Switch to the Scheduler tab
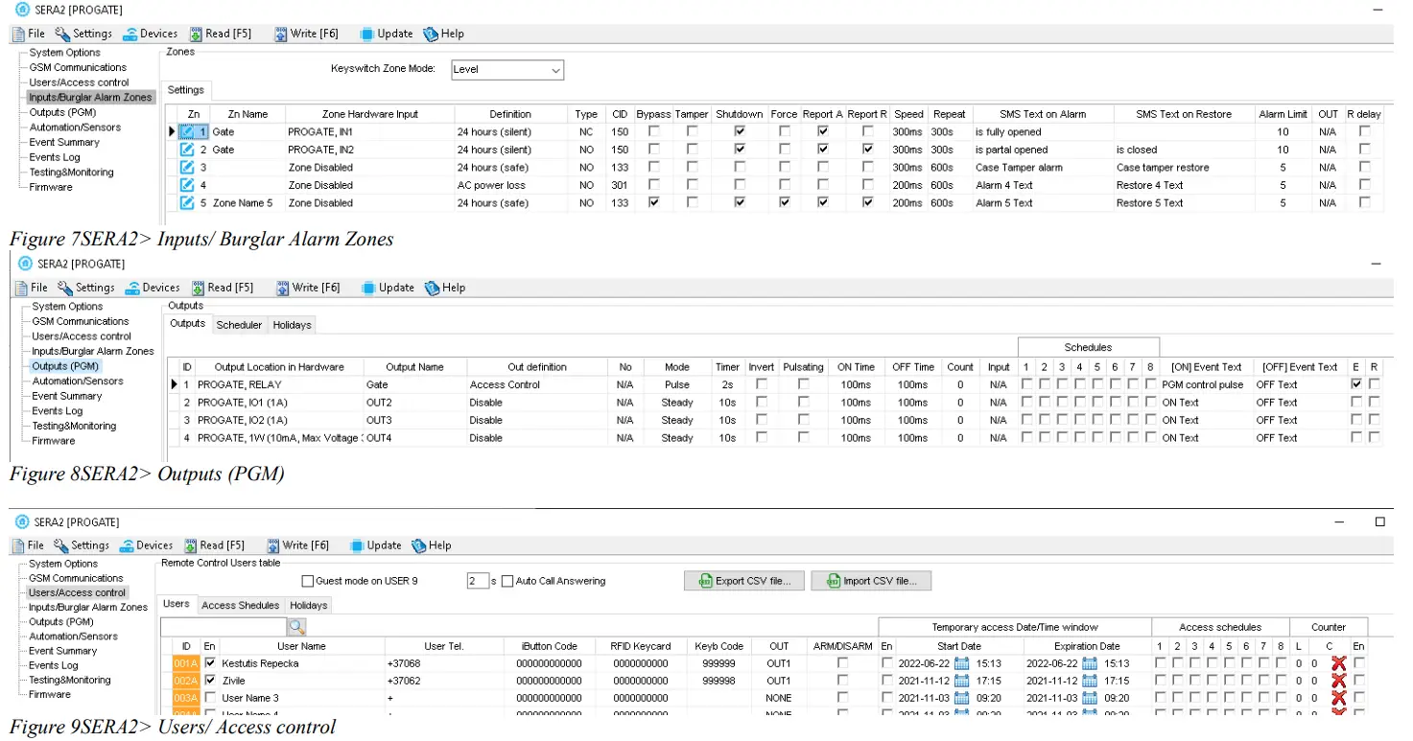Screen dimensions: 1413x741 click(239, 325)
